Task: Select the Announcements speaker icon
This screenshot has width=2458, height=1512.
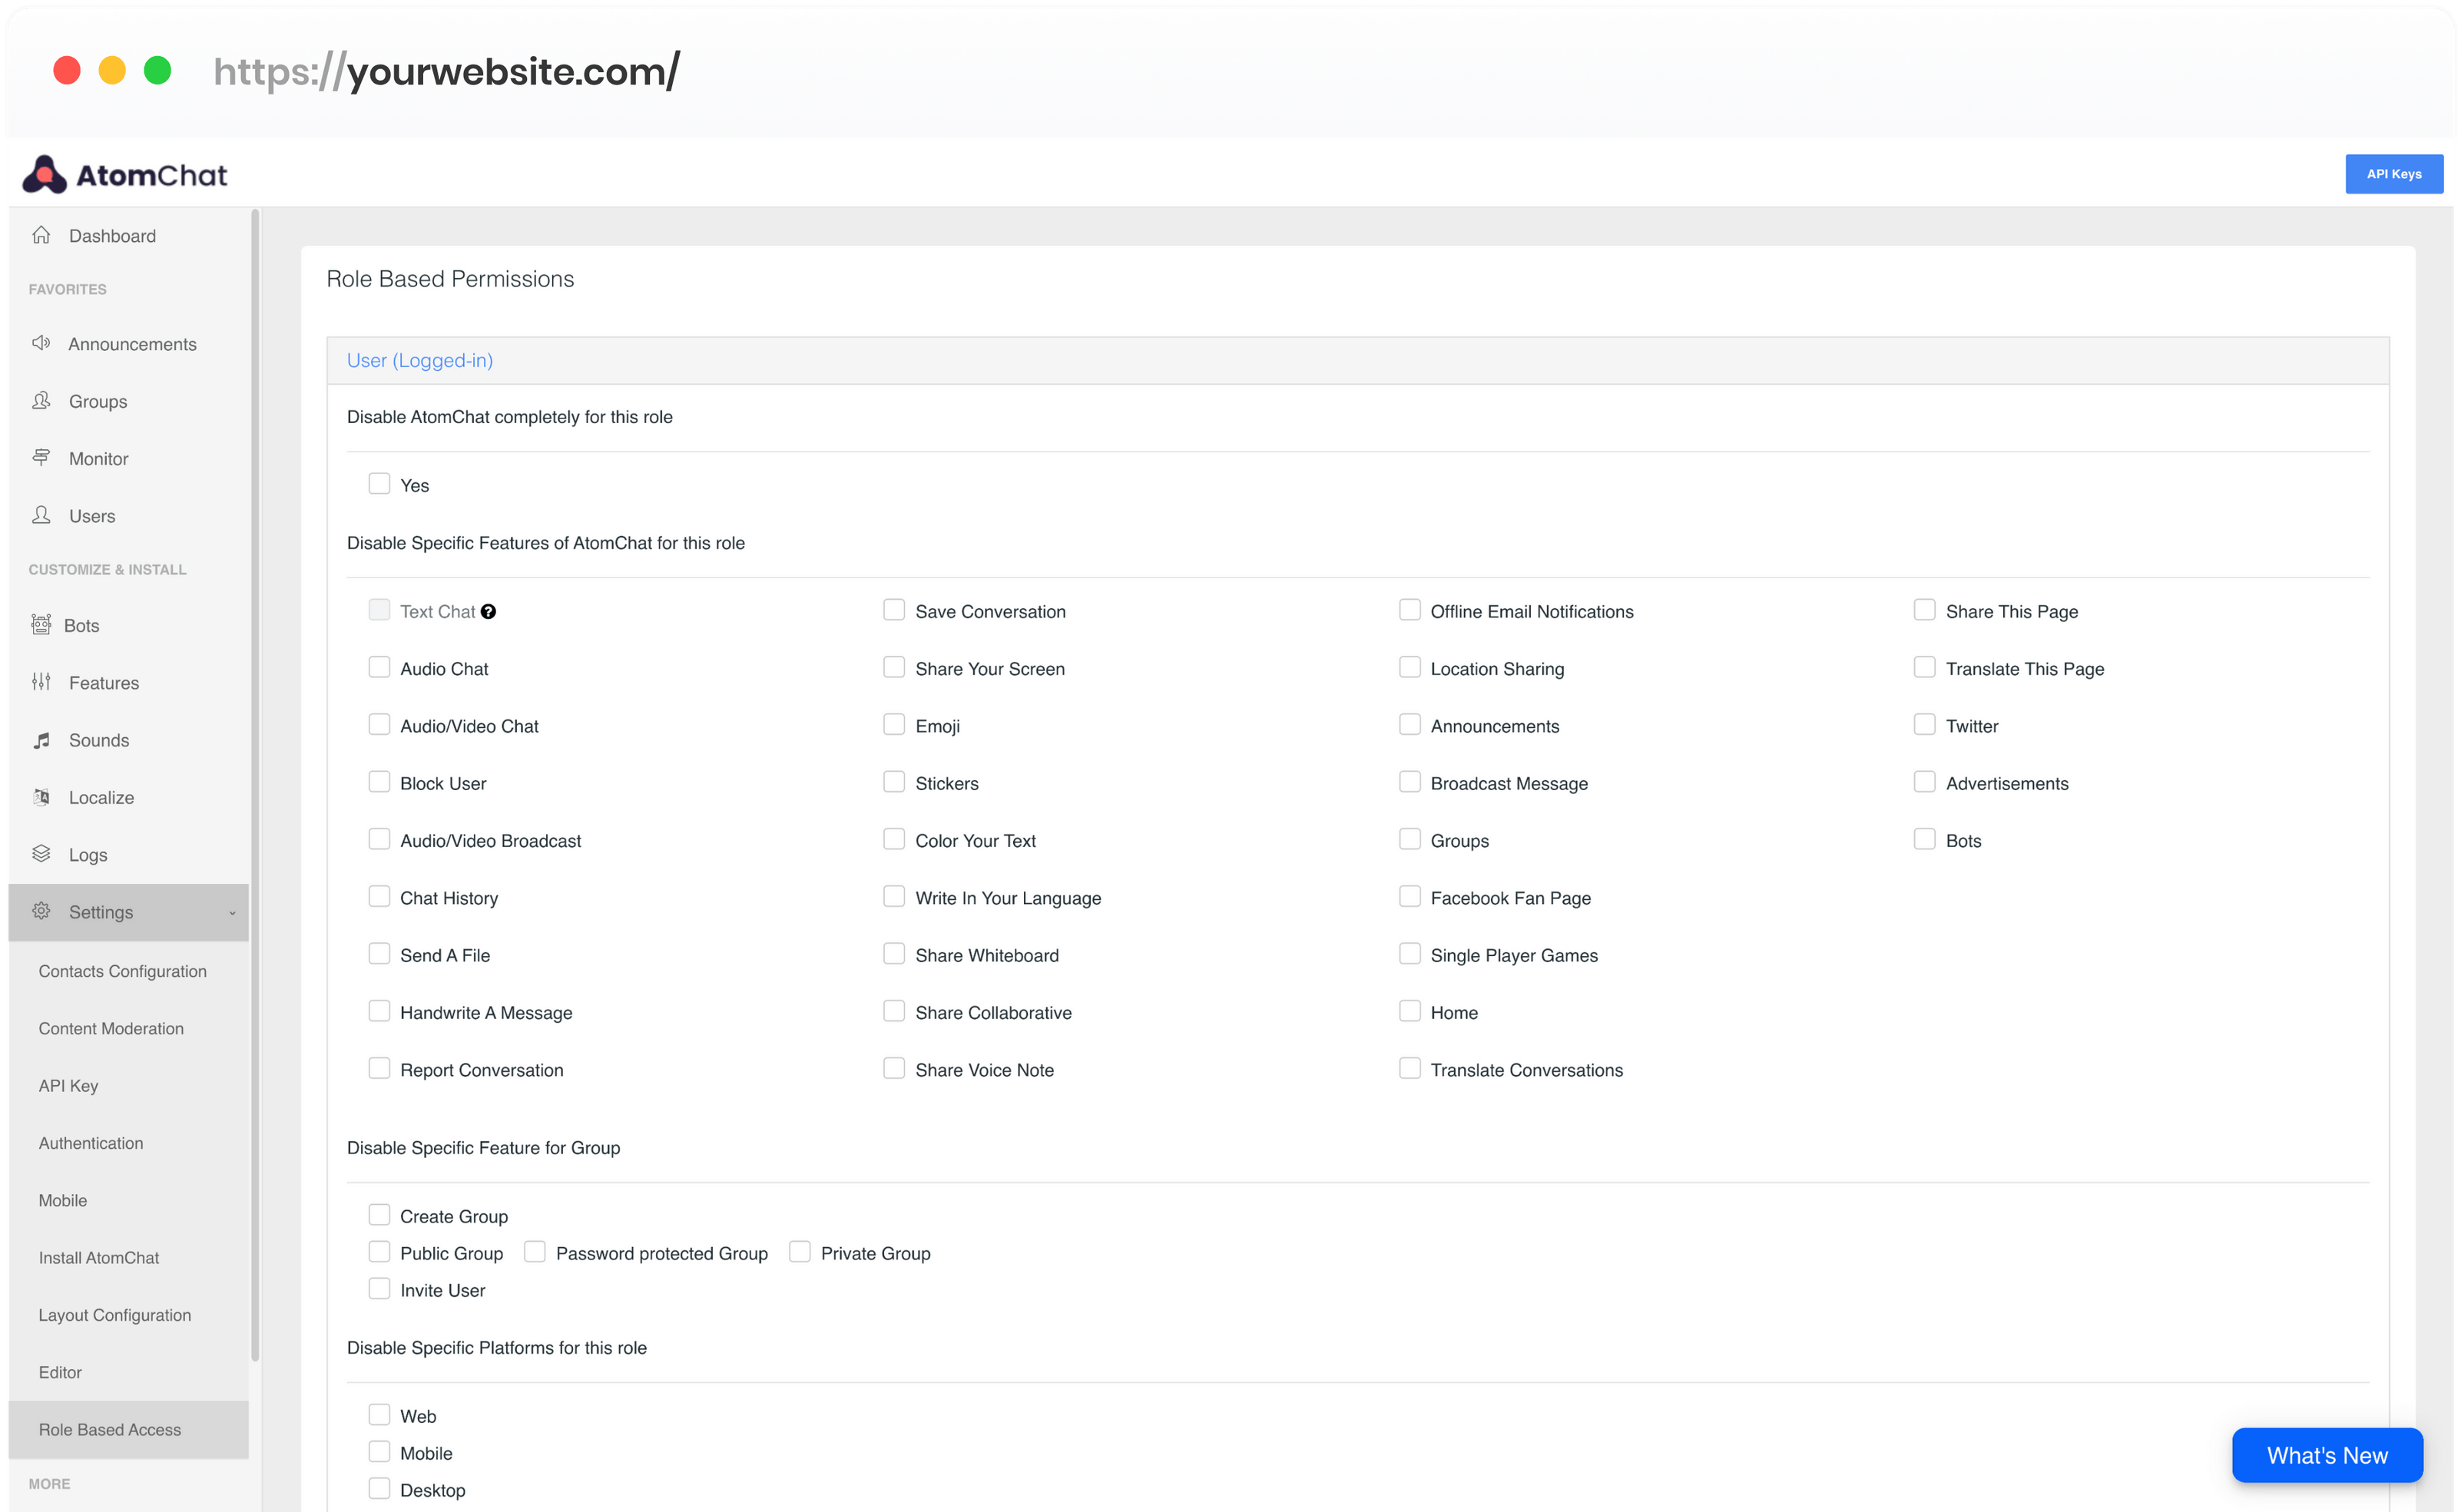Action: pyautogui.click(x=41, y=343)
